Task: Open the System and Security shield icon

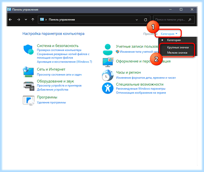Action: [x=29, y=49]
